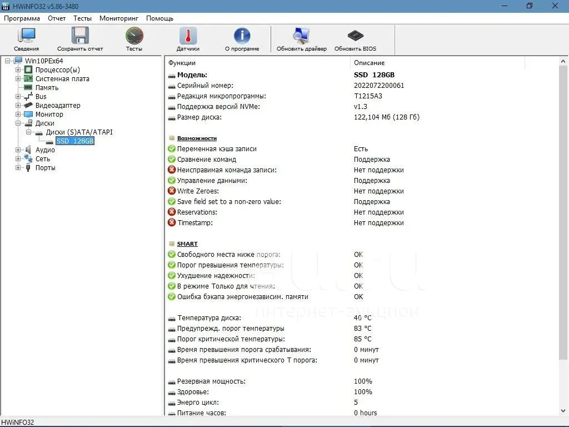Open the Тесты menu in menu bar

coord(82,18)
